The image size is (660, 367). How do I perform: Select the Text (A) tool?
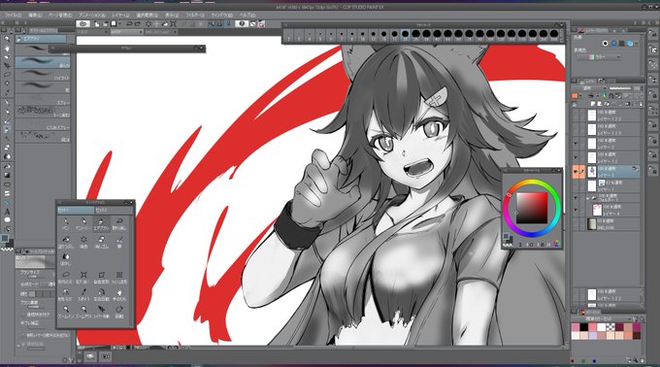click(x=7, y=211)
